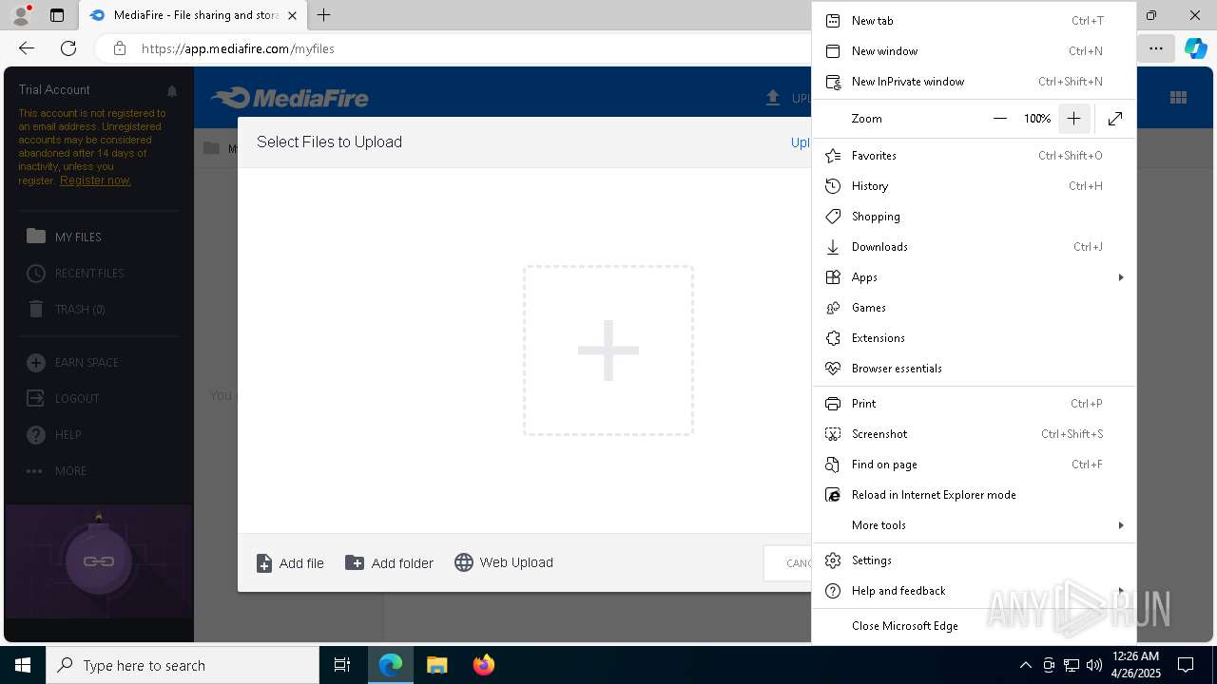Open Downloads from the menu
The height and width of the screenshot is (684, 1217).
click(974, 246)
